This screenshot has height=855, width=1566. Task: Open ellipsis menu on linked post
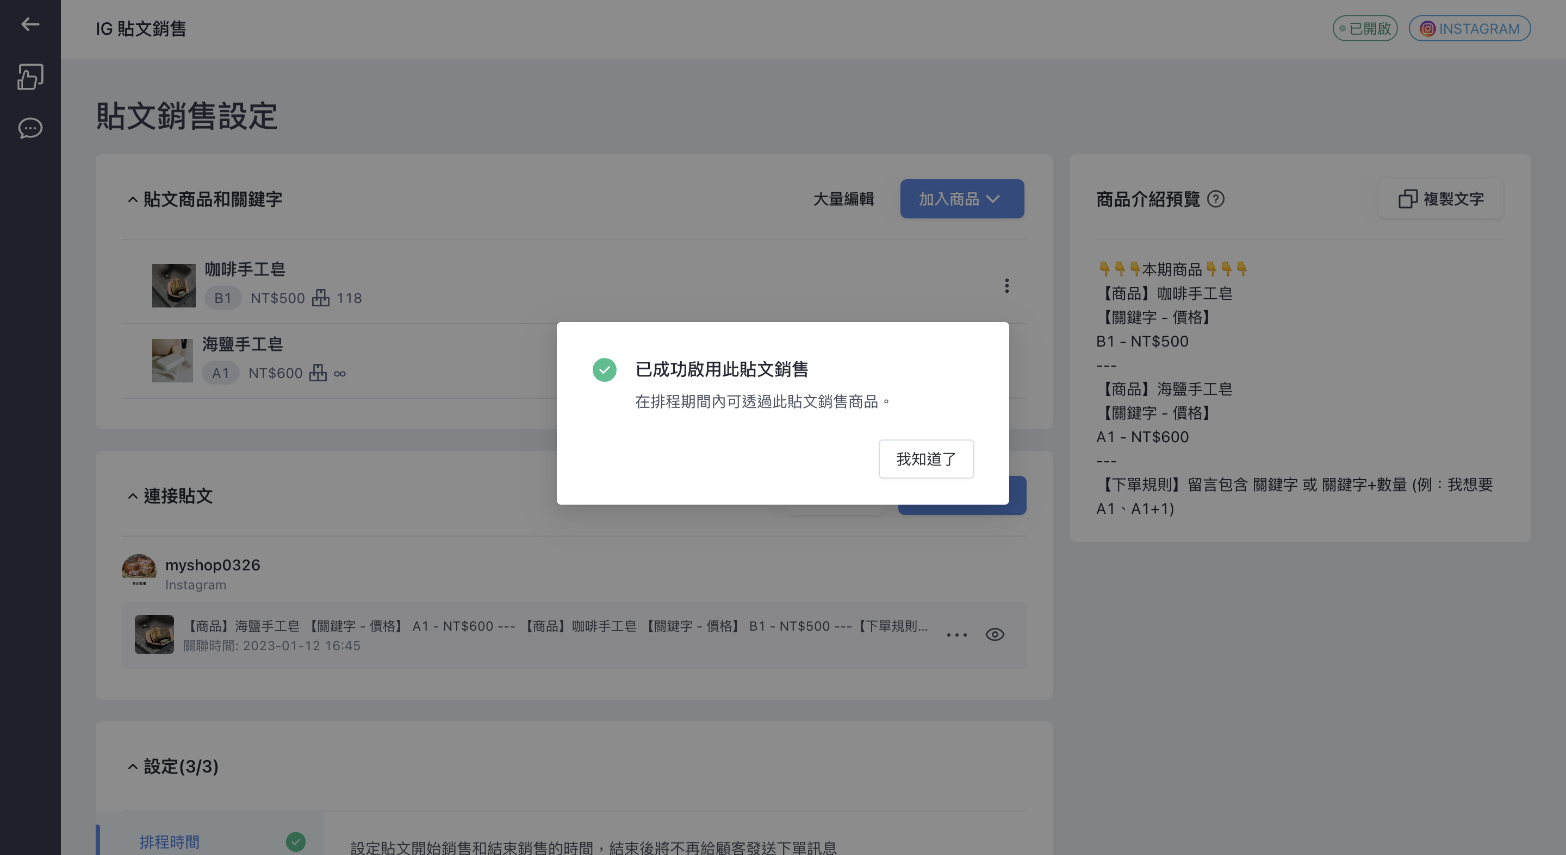pos(957,635)
